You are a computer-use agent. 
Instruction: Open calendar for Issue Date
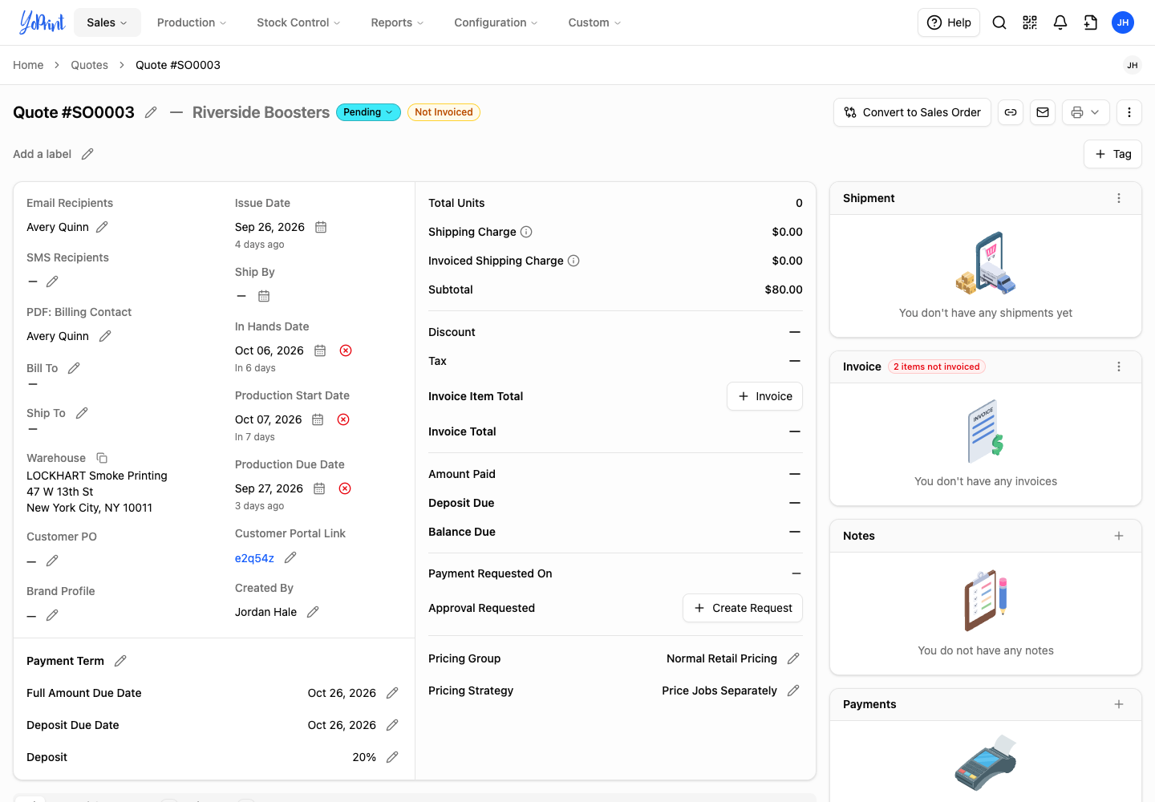pyautogui.click(x=321, y=227)
